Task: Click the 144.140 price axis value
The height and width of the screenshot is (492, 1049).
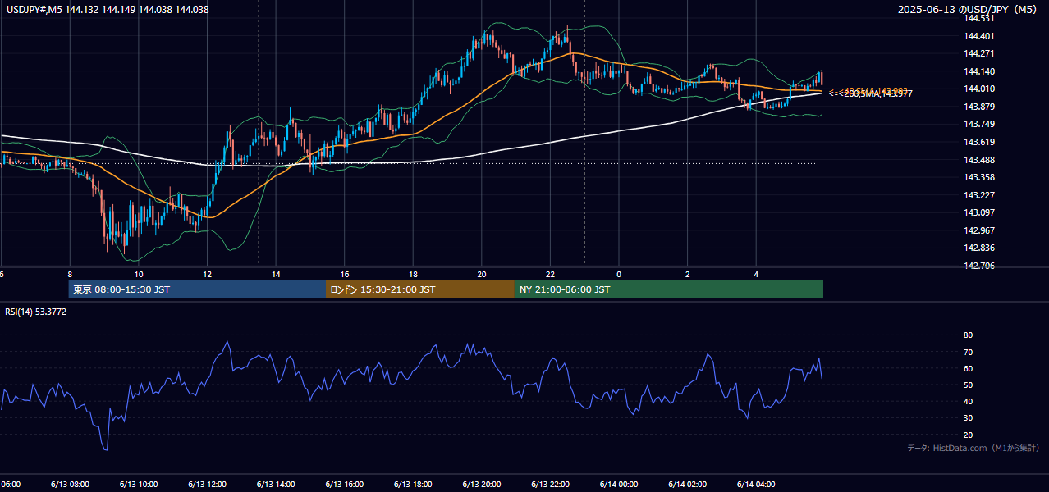Action: (x=978, y=71)
